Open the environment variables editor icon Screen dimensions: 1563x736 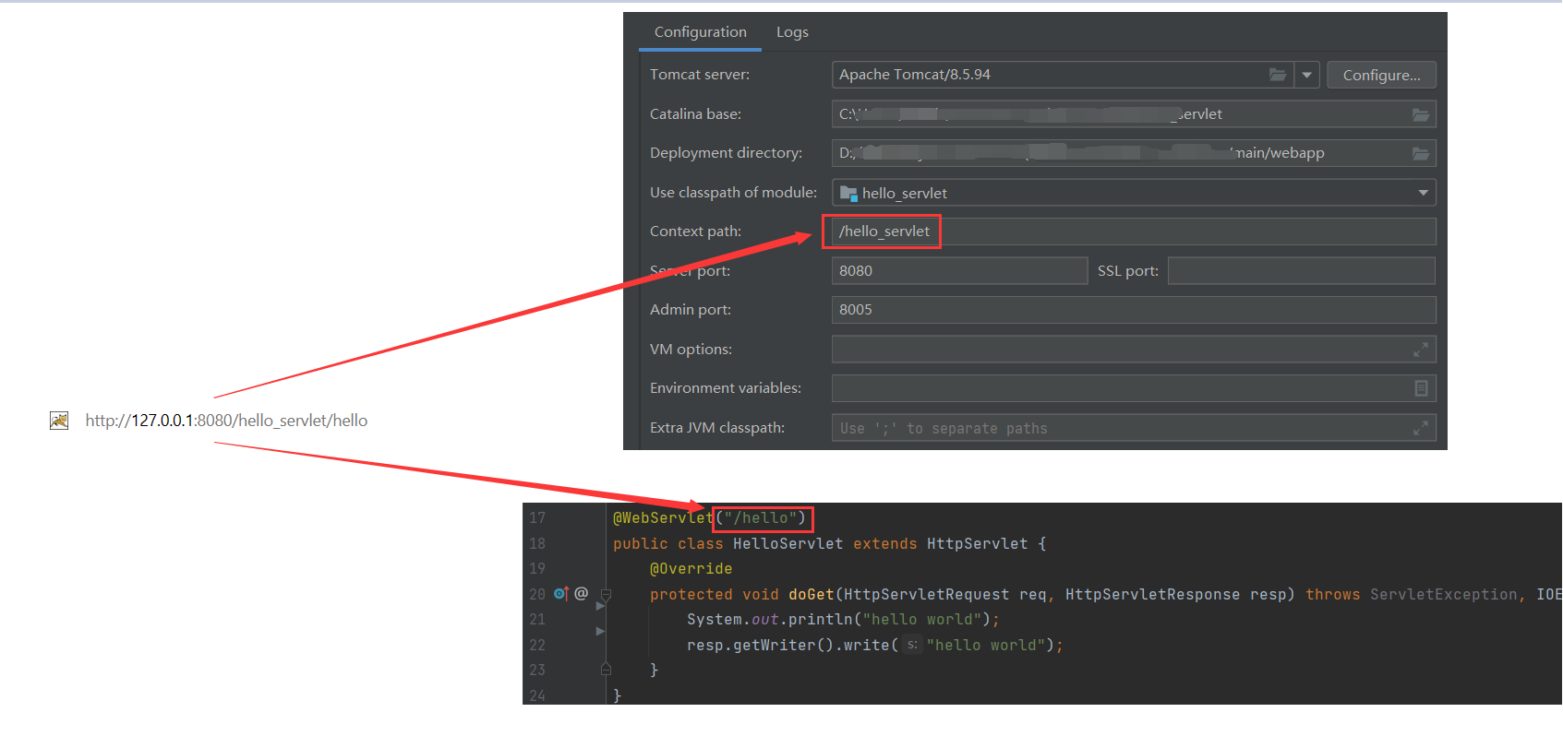click(1421, 388)
